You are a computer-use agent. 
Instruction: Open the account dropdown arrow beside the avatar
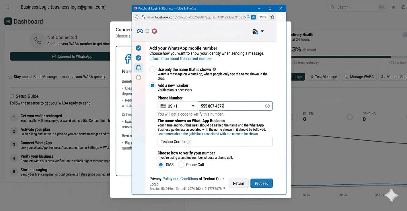click(262, 31)
